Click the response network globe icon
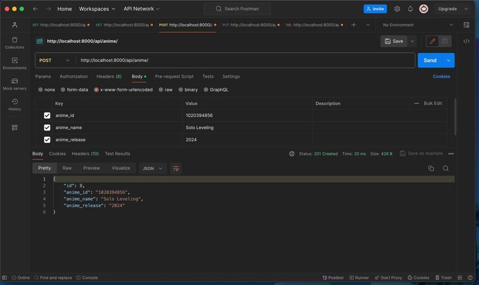479x285 pixels. tap(292, 154)
